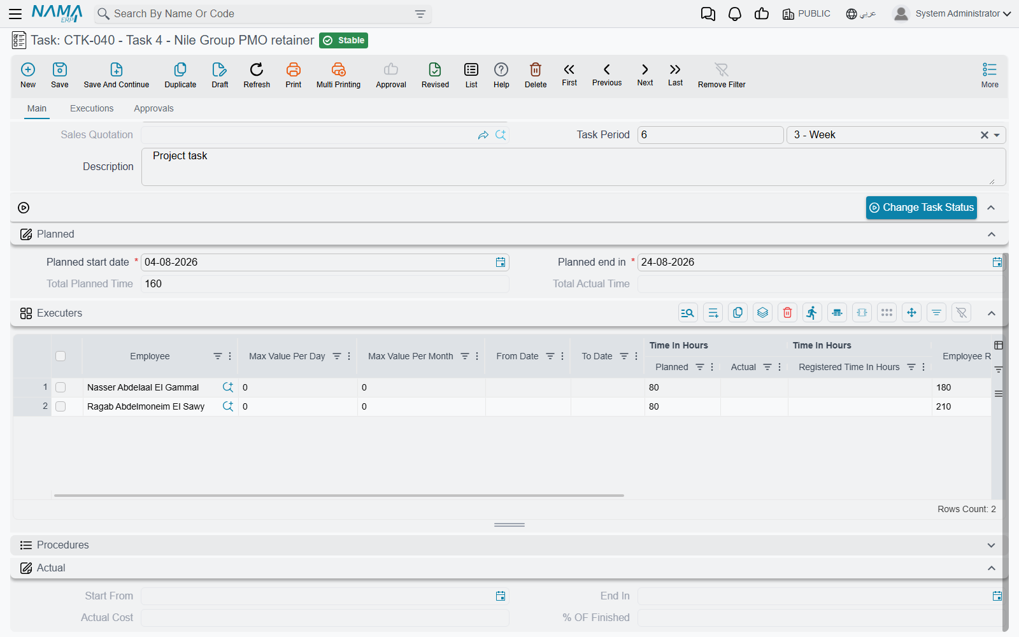Jump to the Last record

(675, 75)
